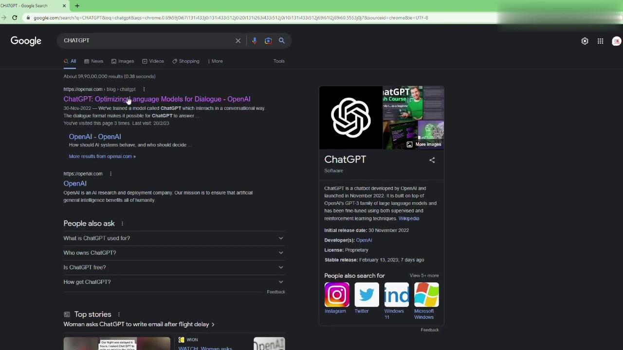The height and width of the screenshot is (350, 623).
Task: Switch to the News tab
Action: pos(93,61)
